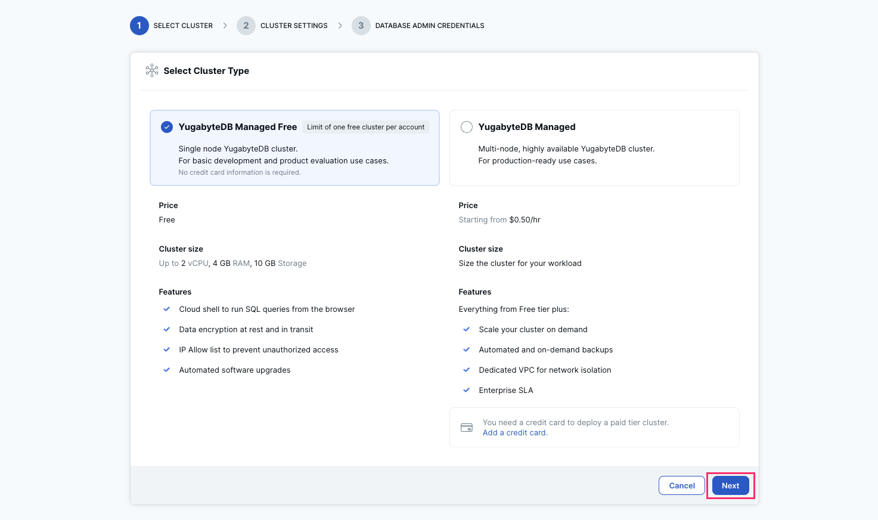878x520 pixels.
Task: Open the CLUSTER SETTINGS step
Action: point(294,25)
